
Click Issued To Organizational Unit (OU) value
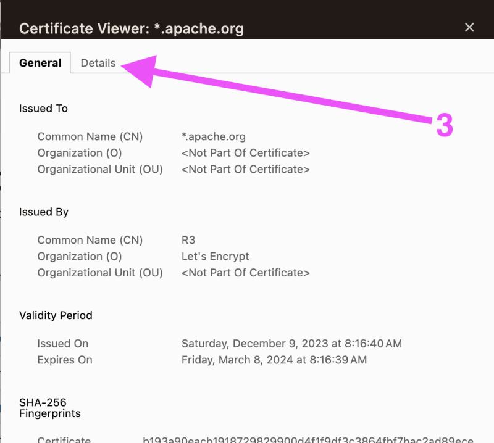tap(246, 170)
